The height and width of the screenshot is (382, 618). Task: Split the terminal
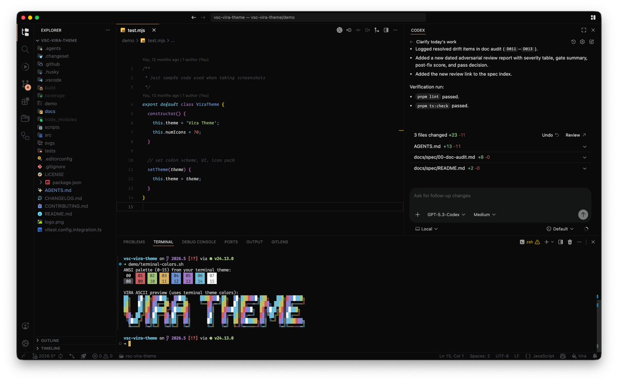561,242
